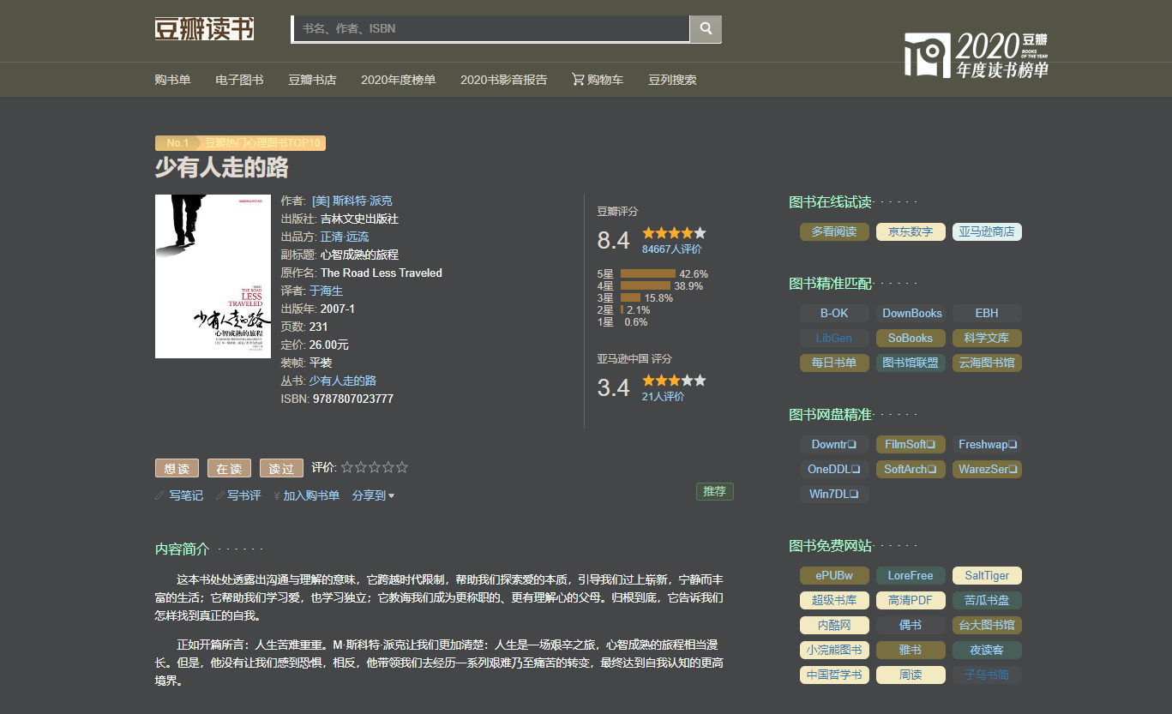
Task: Open the Downtr netdisk link
Action: [834, 444]
